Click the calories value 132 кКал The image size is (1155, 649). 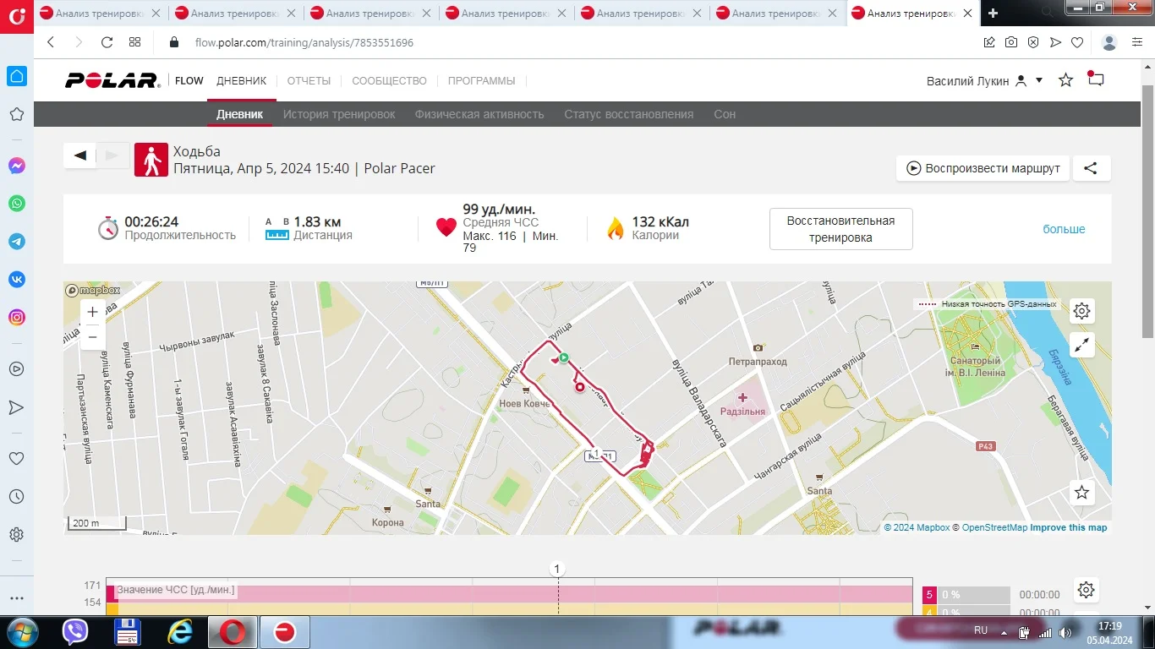coord(660,221)
